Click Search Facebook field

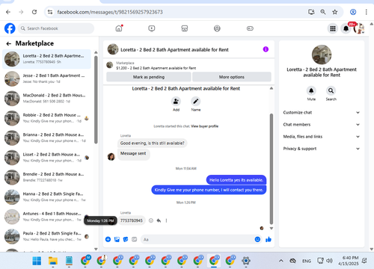coord(56,28)
